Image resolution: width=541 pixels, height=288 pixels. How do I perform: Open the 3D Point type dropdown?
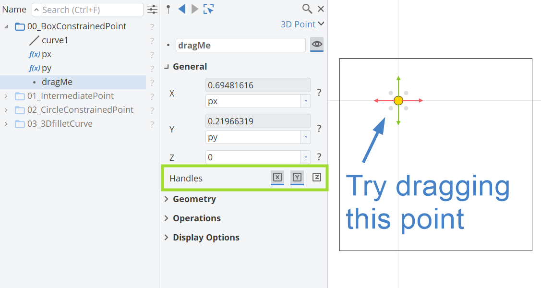(302, 24)
